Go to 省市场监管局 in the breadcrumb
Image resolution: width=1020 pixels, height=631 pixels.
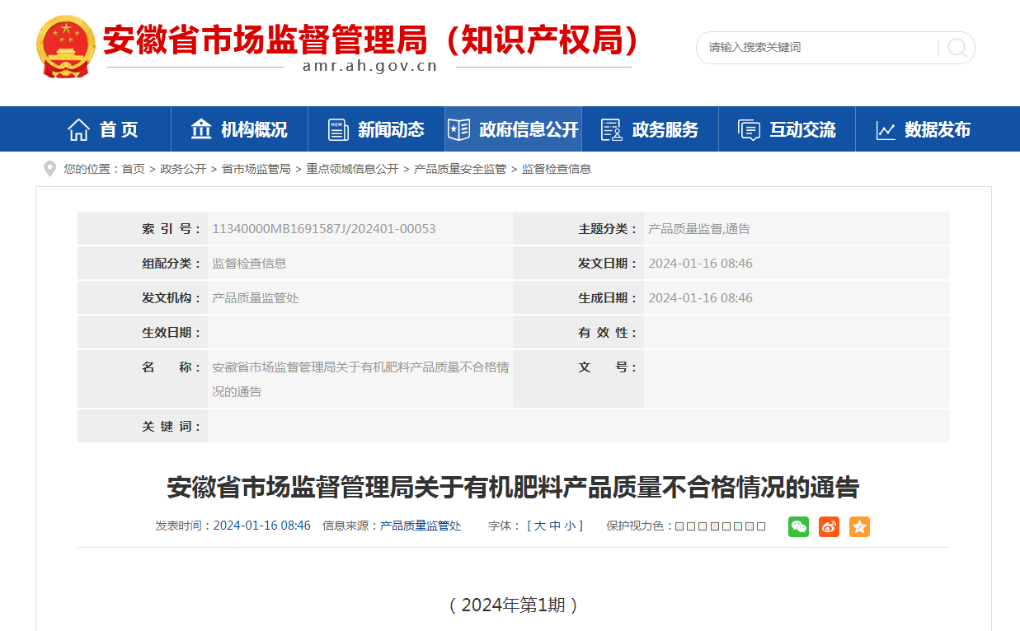[x=256, y=169]
